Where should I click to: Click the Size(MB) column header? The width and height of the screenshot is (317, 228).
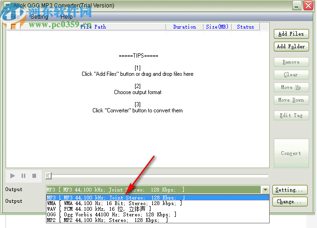coord(217,27)
